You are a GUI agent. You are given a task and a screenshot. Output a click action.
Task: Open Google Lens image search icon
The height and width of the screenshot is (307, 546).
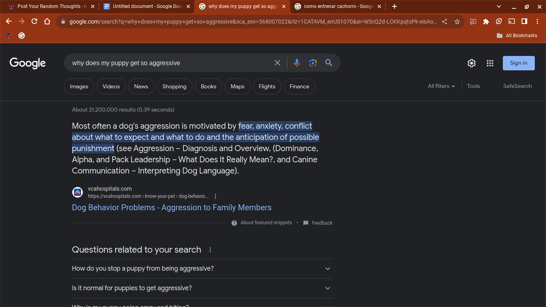pos(313,63)
